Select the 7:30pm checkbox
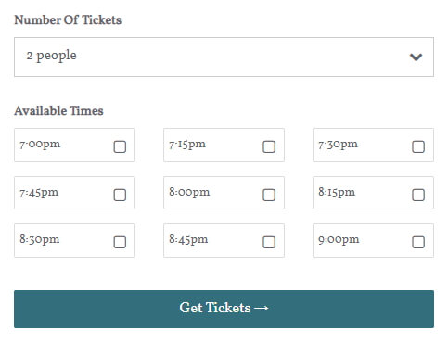The width and height of the screenshot is (448, 342). [x=418, y=146]
